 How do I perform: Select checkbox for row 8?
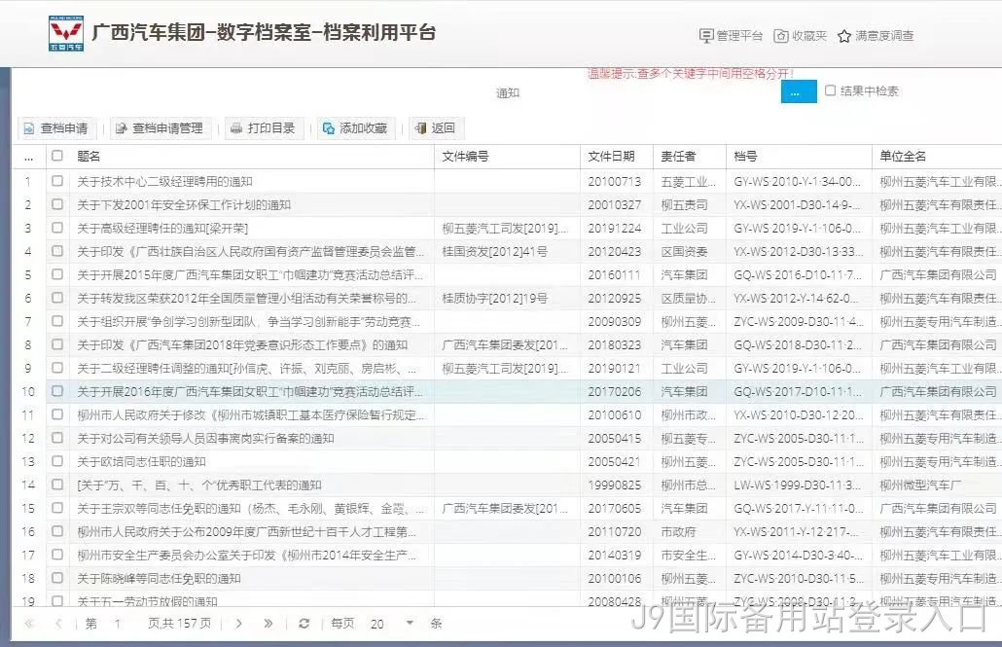(57, 344)
